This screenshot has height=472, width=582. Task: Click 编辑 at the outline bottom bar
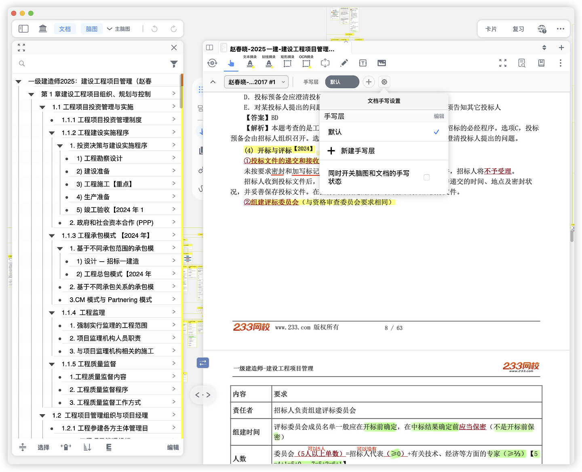173,447
